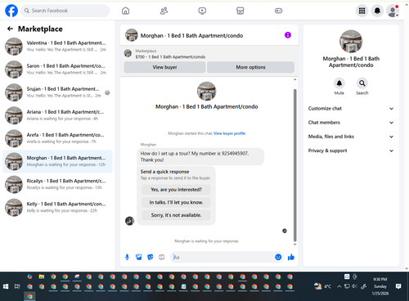Attach a photo file icon
Viewport: 409px width, 301px height.
tap(139, 257)
